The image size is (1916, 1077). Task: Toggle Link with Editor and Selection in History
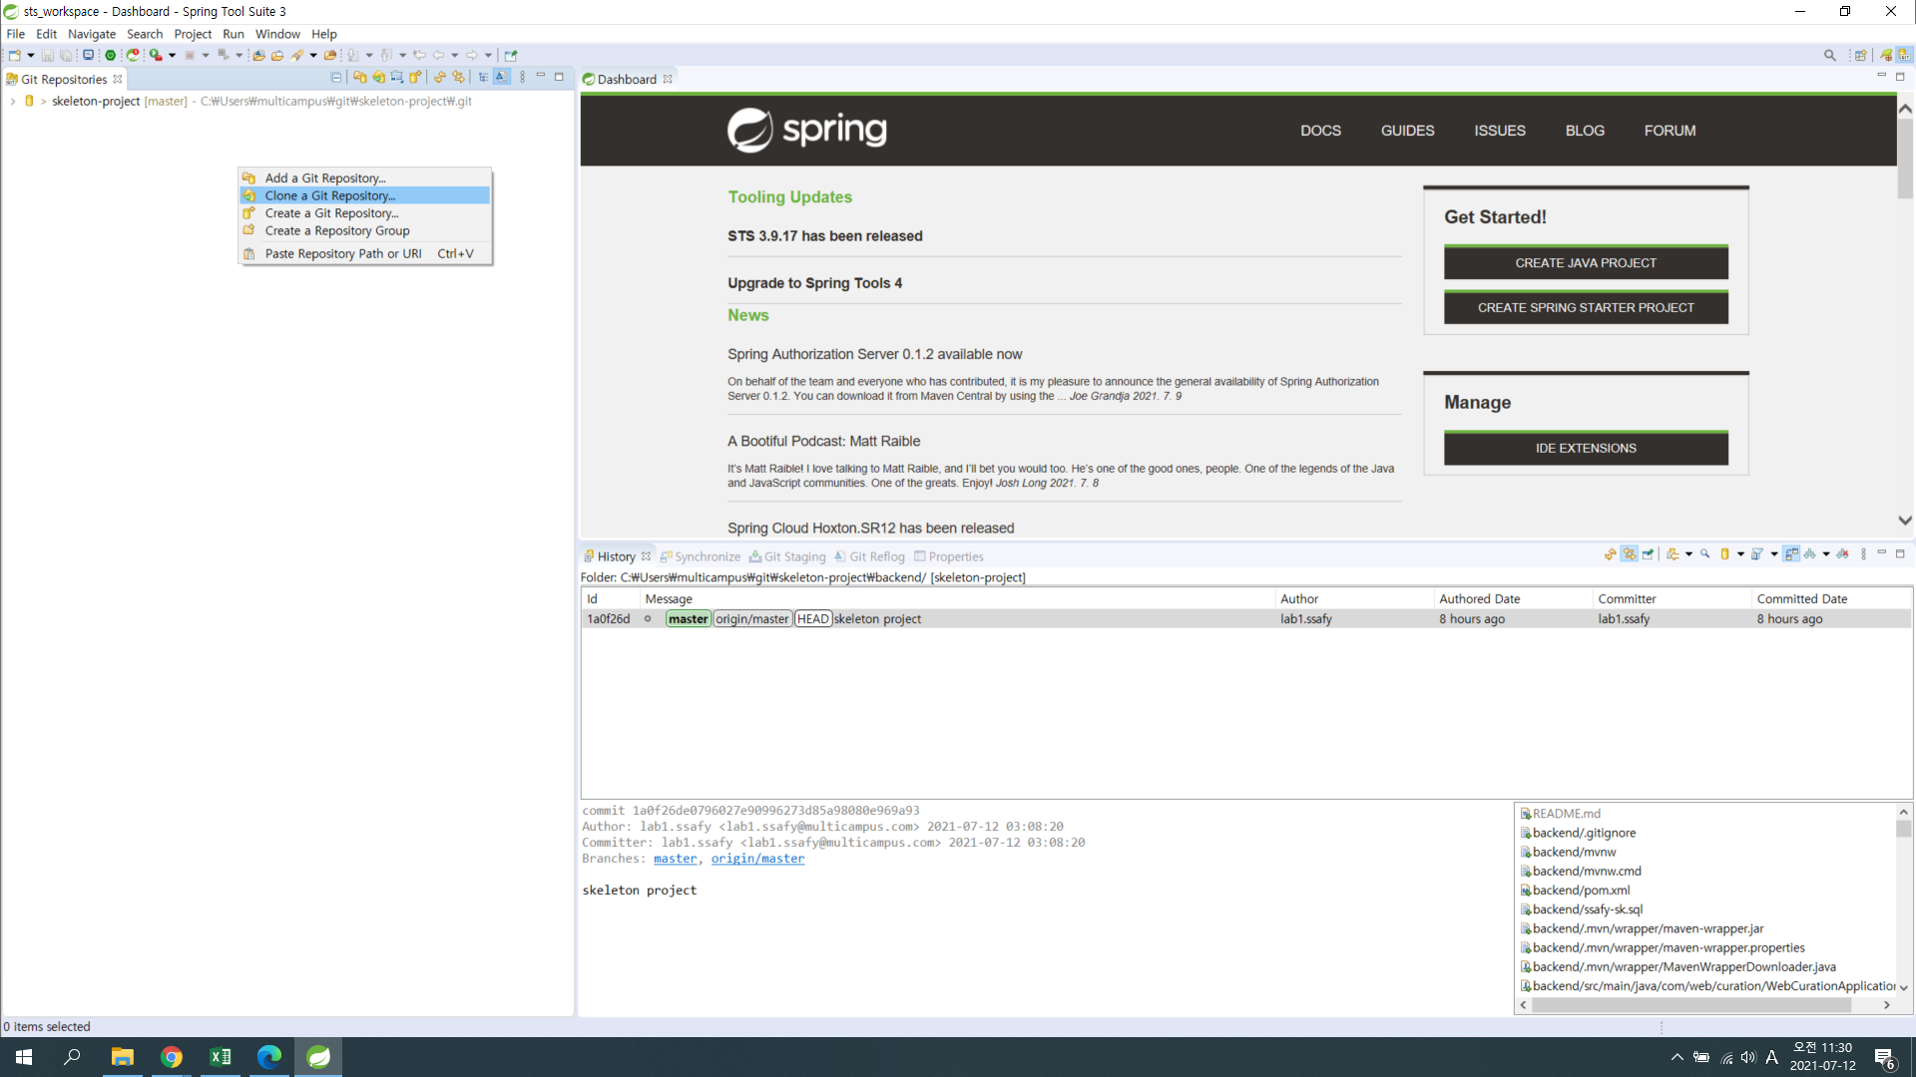pyautogui.click(x=1629, y=554)
